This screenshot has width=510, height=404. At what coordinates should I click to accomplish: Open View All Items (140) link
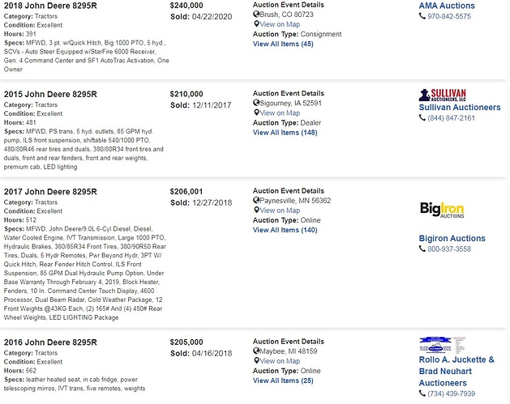tap(285, 230)
